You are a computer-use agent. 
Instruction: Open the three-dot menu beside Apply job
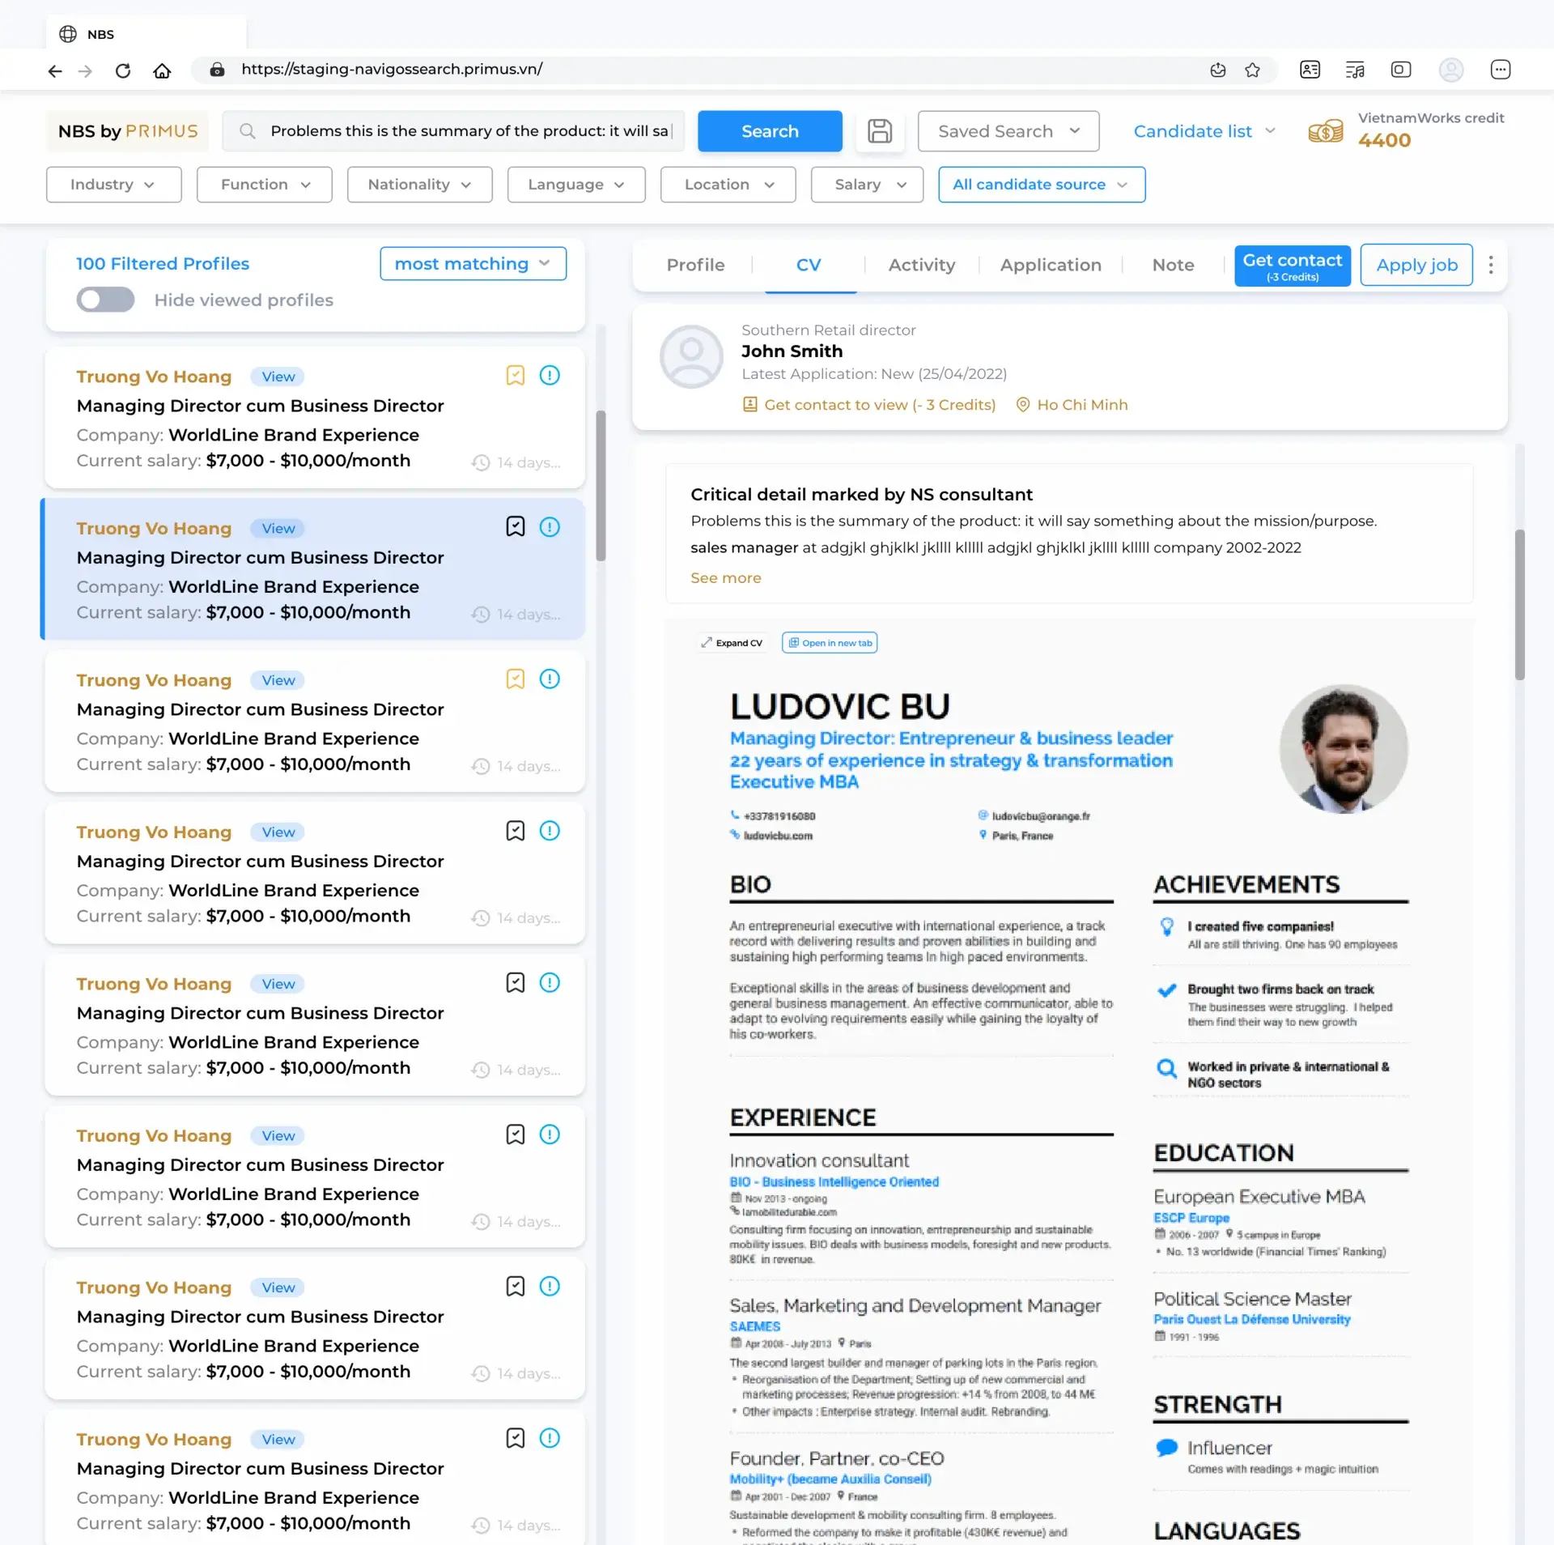pos(1490,265)
